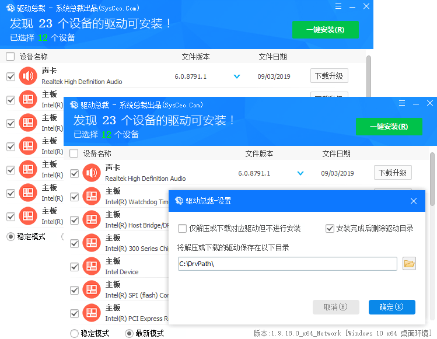Uncheck Intel(R) Watchdog Timer row checkbox
The width and height of the screenshot is (437, 339).
tap(75, 197)
